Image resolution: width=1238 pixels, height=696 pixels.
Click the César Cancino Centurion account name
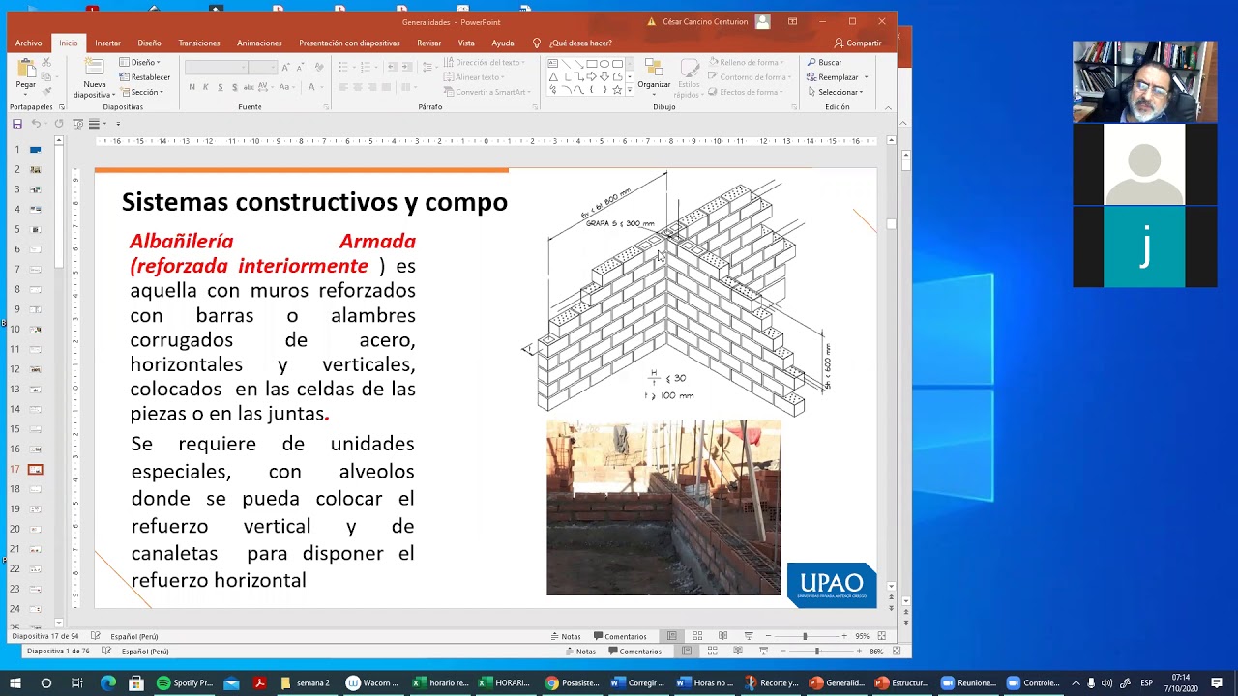point(705,21)
